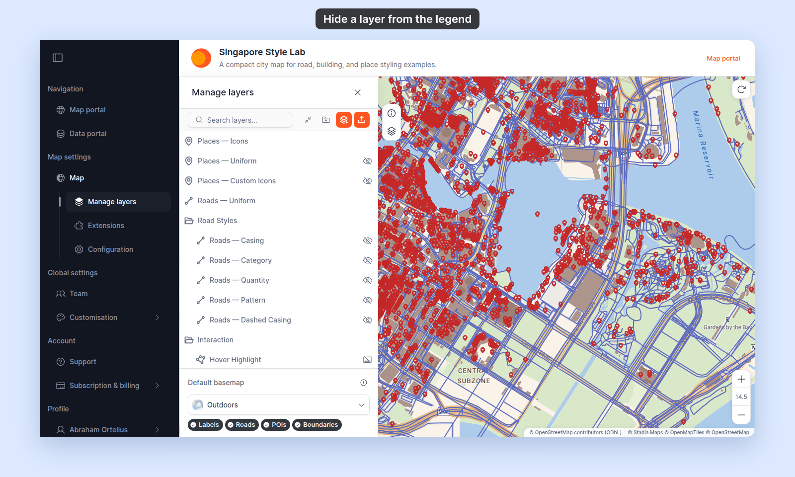Viewport: 795px width, 477px height.
Task: Show the Roads — Quantity layer
Action: click(x=368, y=280)
